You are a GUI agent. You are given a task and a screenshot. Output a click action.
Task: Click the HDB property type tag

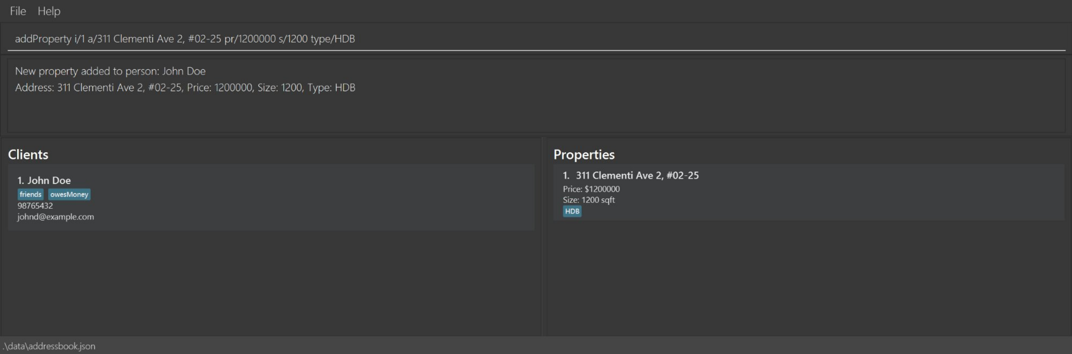pyautogui.click(x=572, y=211)
